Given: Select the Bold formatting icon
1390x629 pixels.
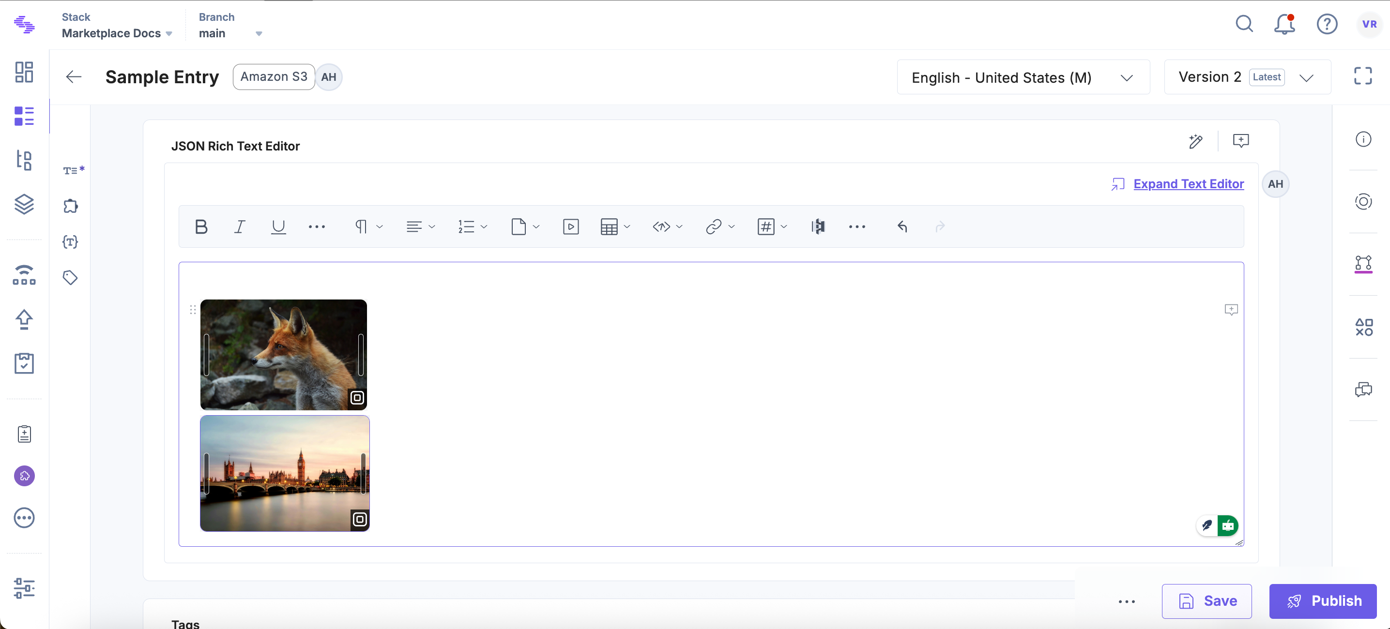Looking at the screenshot, I should tap(201, 226).
